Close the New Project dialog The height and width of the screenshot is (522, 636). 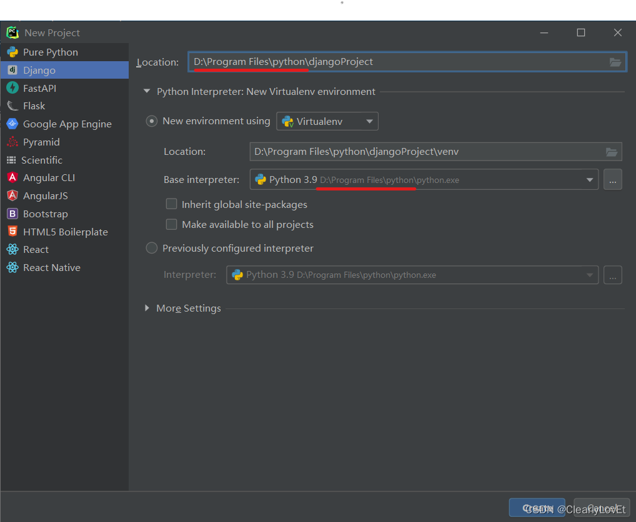click(x=618, y=32)
